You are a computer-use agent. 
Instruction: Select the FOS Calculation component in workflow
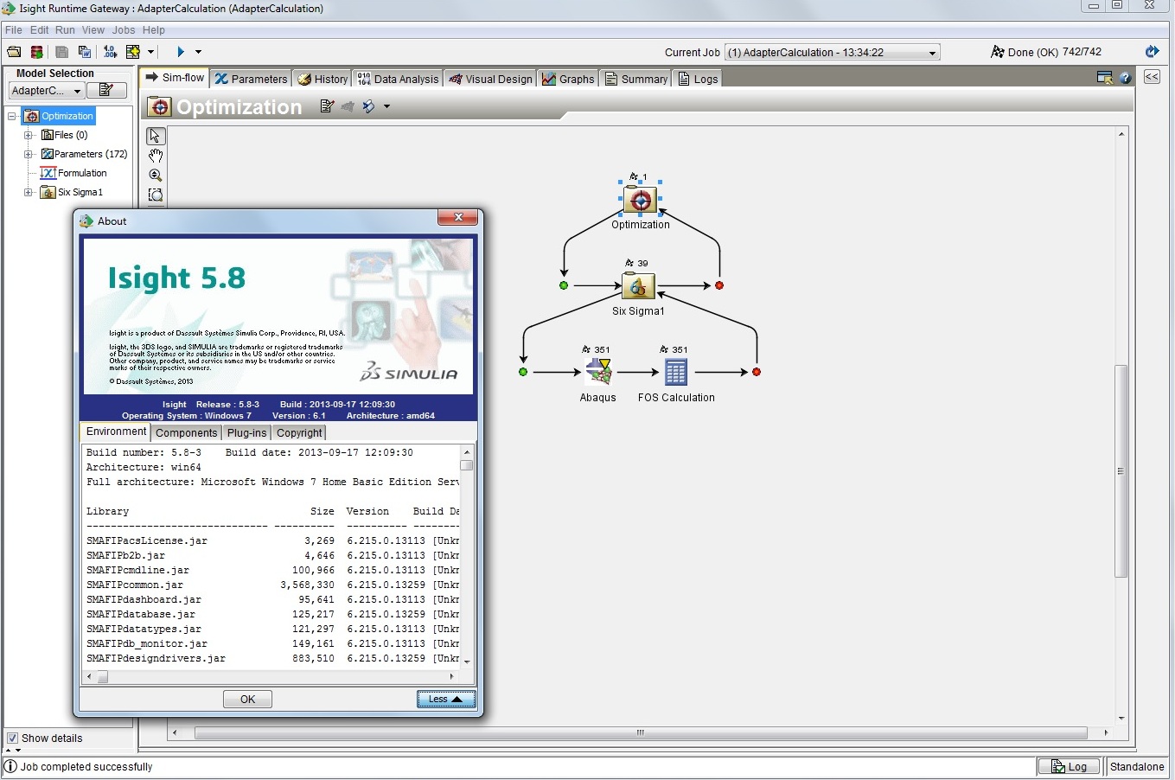tap(676, 372)
